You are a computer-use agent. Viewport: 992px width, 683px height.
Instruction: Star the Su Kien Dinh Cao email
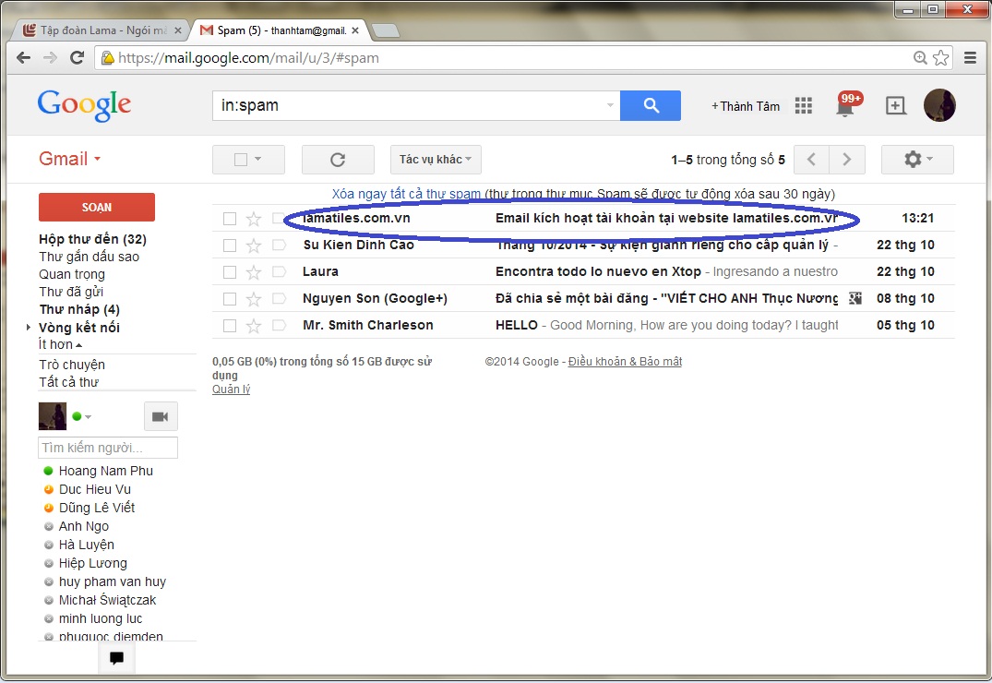[x=254, y=246]
